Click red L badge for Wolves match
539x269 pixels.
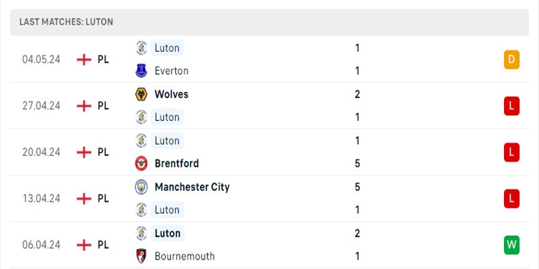(x=511, y=106)
